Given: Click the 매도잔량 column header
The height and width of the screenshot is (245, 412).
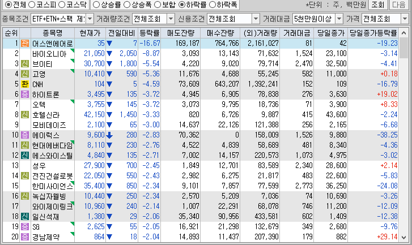Looking at the screenshot, I should (181, 33).
